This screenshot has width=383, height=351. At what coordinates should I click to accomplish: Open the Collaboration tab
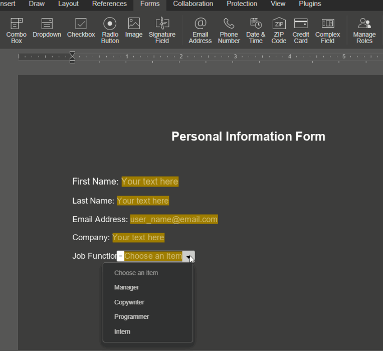193,4
